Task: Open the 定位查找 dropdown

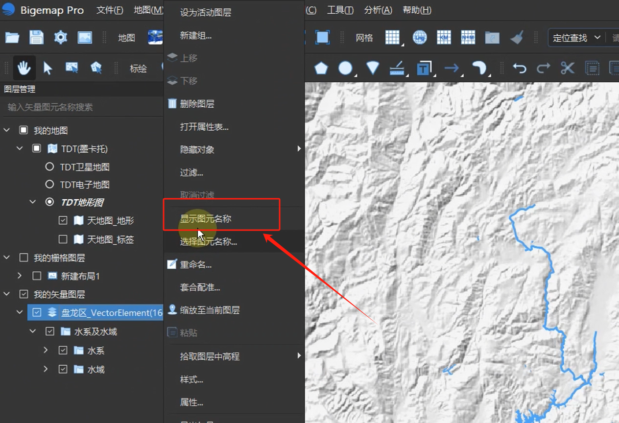Action: click(x=577, y=38)
